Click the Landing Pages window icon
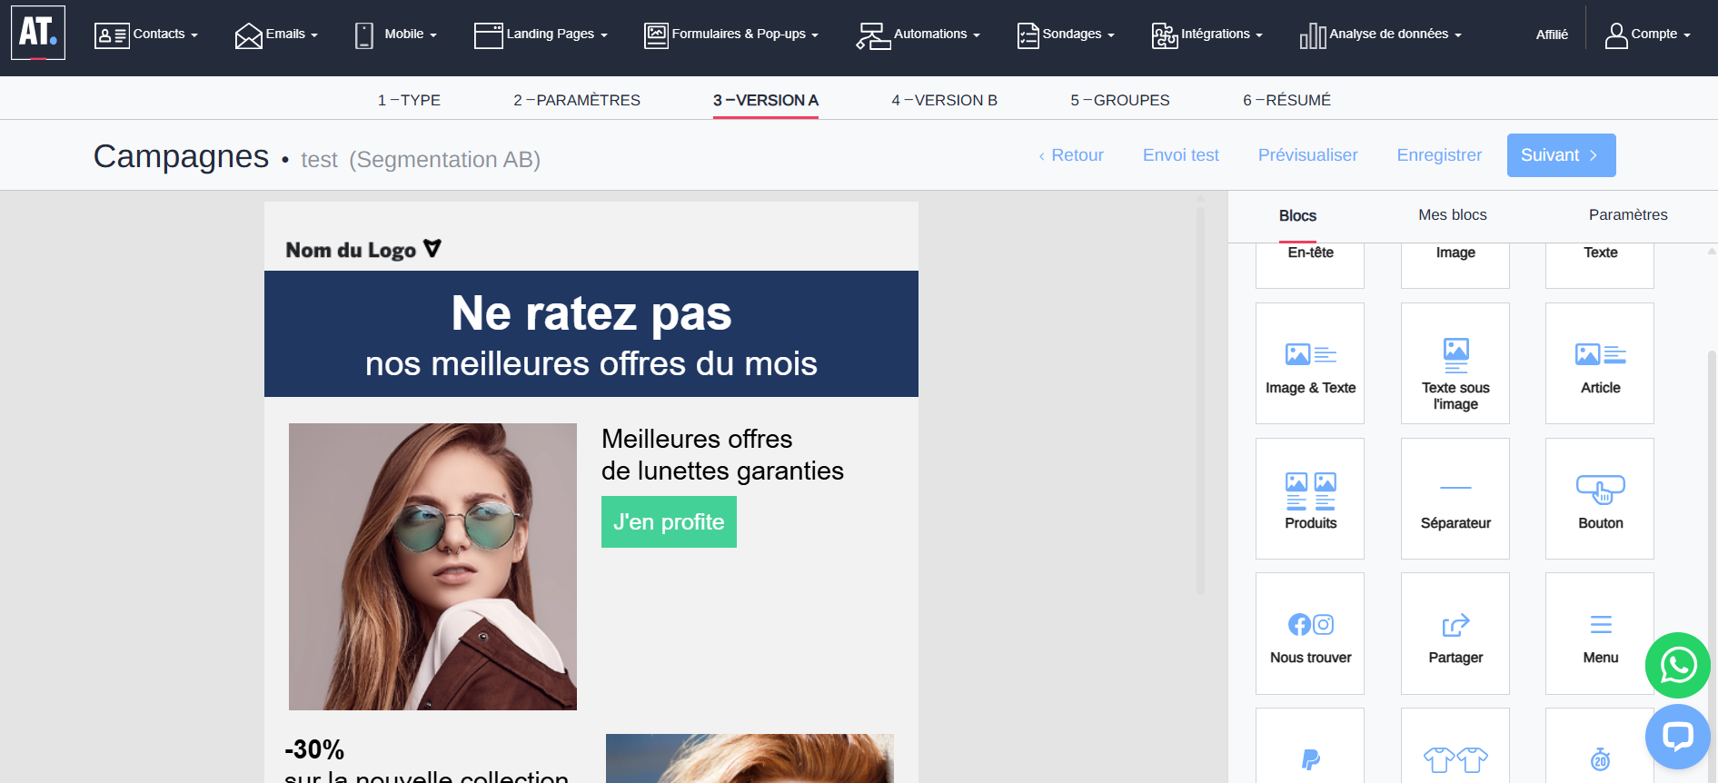Screen dimensions: 1718x783 489,35
